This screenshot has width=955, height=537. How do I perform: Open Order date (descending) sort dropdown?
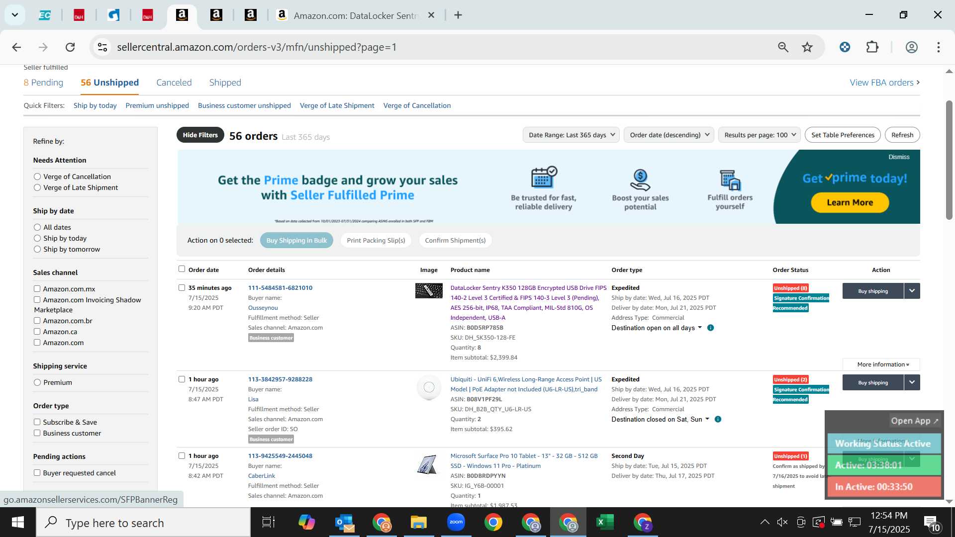tap(669, 135)
